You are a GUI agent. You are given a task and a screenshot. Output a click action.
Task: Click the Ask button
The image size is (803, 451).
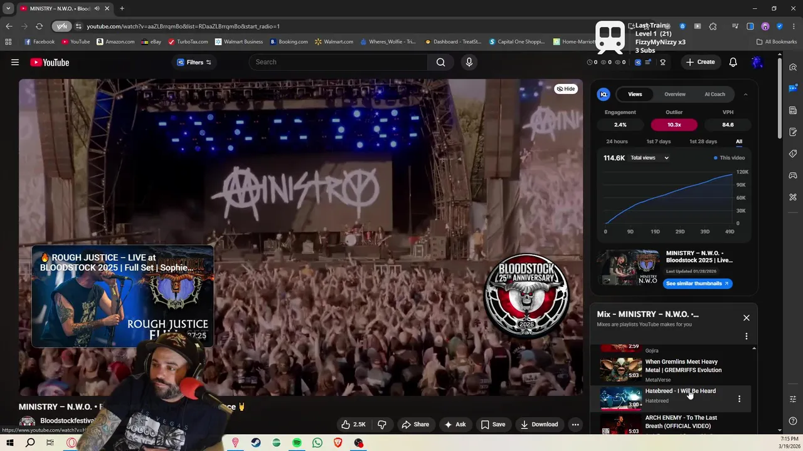pos(455,424)
